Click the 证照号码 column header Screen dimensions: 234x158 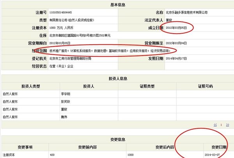click(205, 86)
